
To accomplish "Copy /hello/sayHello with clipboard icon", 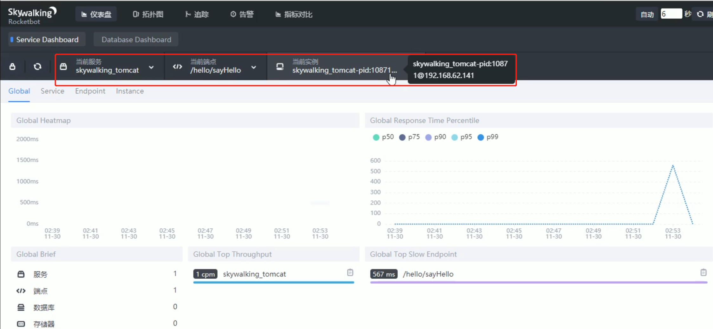I will tap(703, 273).
